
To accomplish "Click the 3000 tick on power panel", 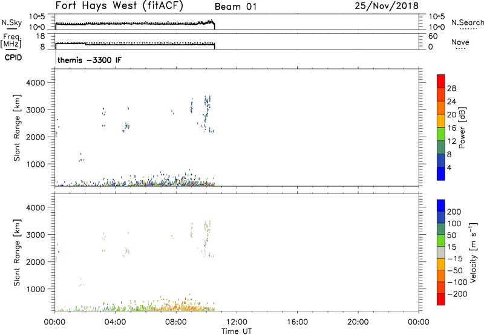I will click(x=35, y=110).
